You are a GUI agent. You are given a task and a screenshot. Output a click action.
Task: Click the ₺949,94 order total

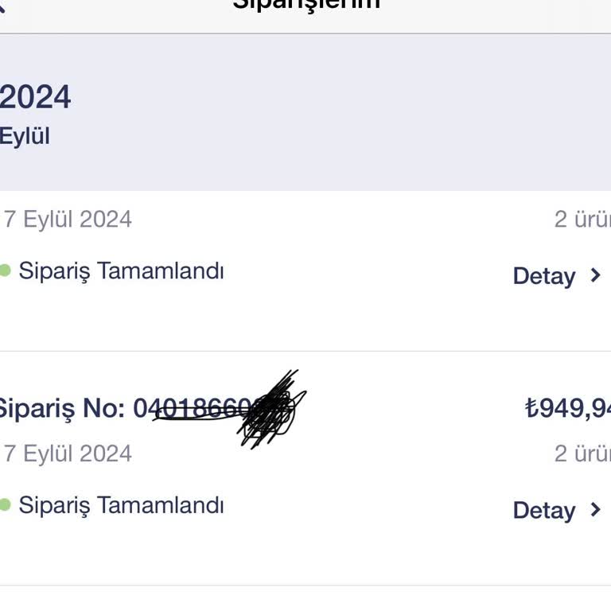pyautogui.click(x=568, y=409)
